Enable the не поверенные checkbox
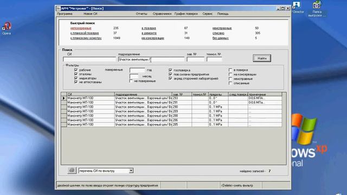 tap(131, 81)
